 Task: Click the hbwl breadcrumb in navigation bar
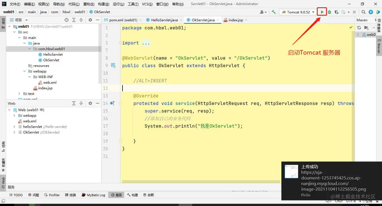pyautogui.click(x=66, y=12)
